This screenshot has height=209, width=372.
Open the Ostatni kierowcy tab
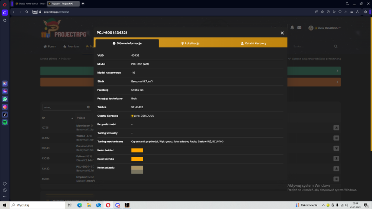(254, 44)
